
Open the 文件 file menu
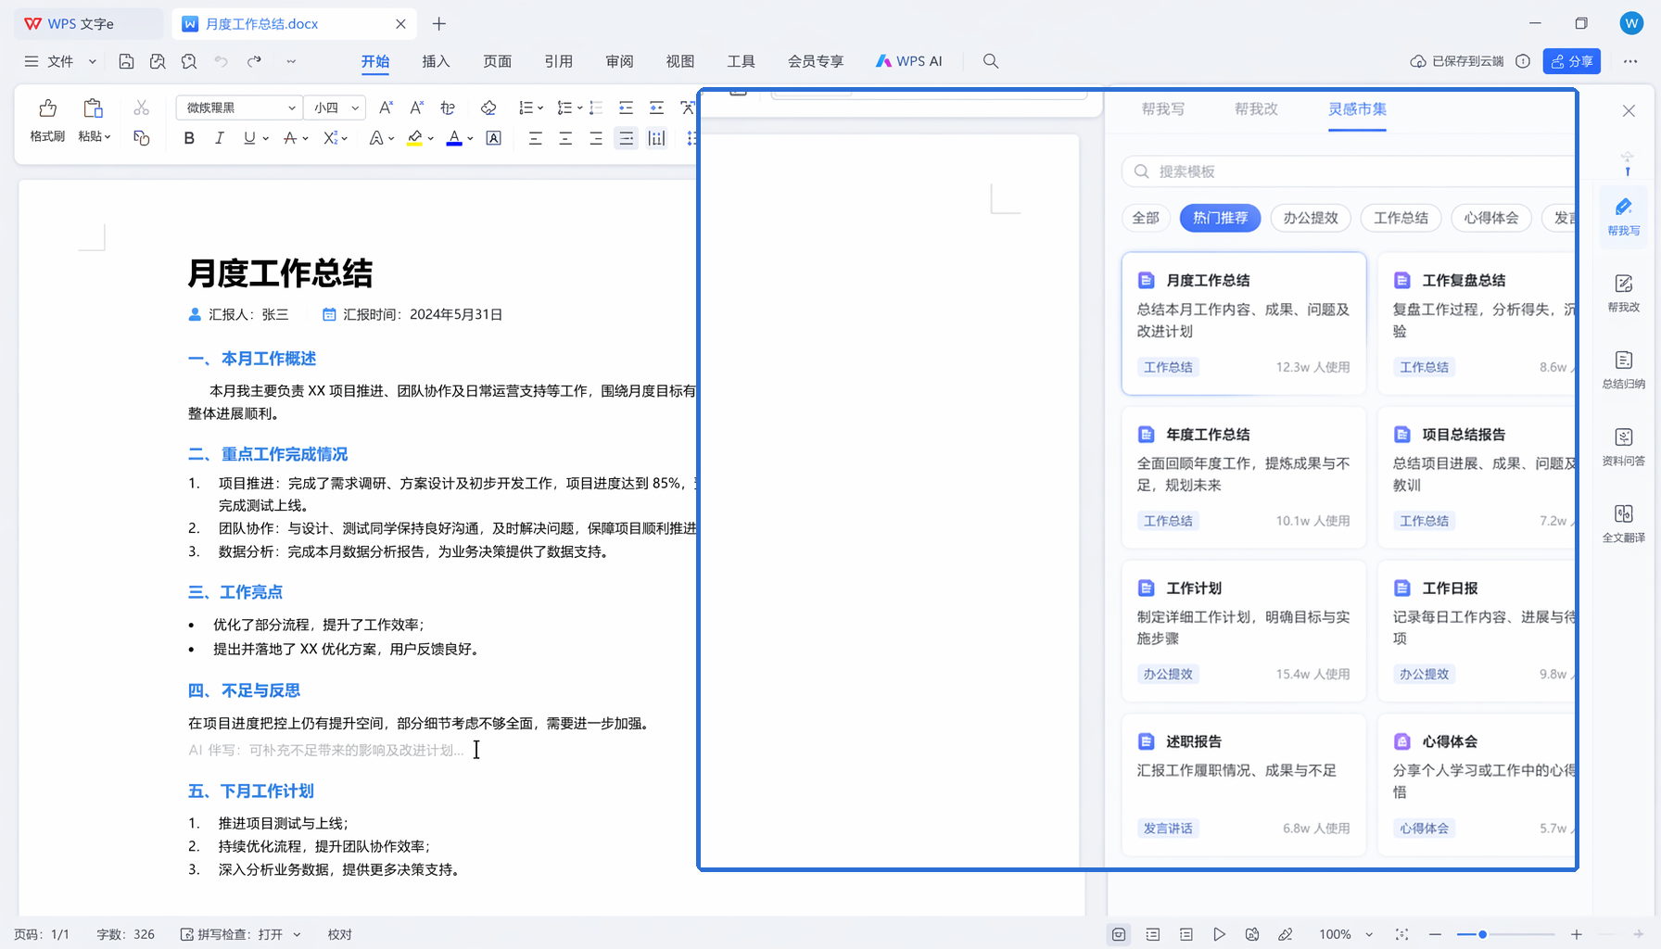60,61
